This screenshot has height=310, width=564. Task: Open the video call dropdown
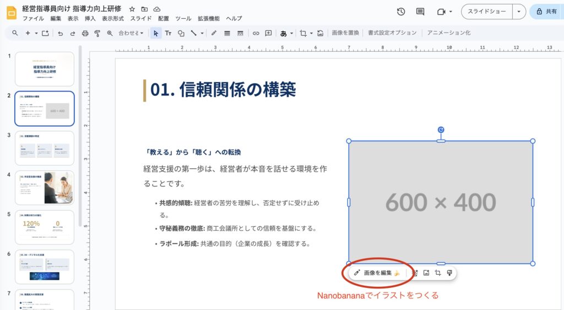[444, 12]
